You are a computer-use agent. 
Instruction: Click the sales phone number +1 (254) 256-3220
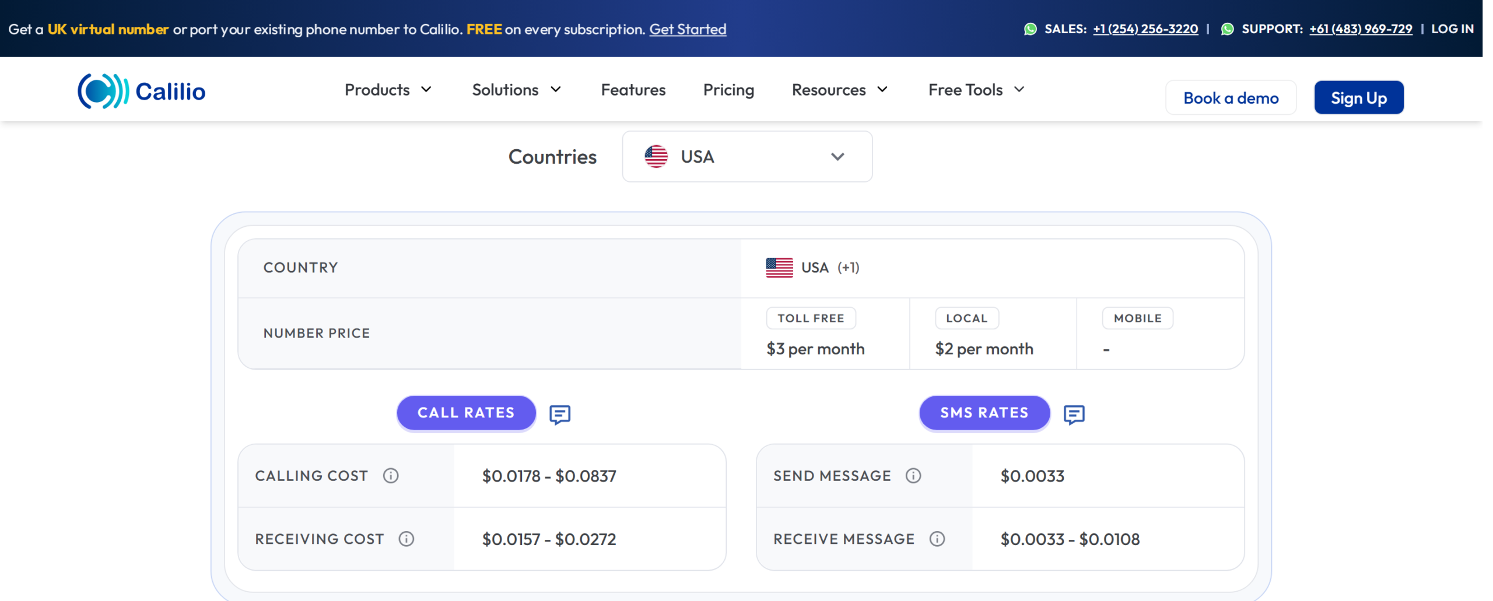(1145, 29)
